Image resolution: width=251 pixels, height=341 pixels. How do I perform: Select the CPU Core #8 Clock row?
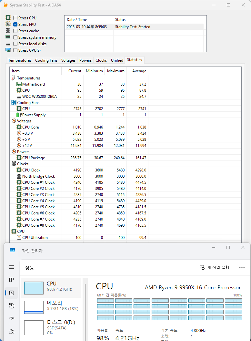[x=79, y=225]
